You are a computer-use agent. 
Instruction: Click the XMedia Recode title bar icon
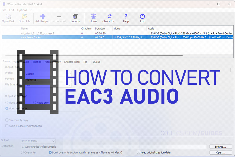tap(4, 4)
